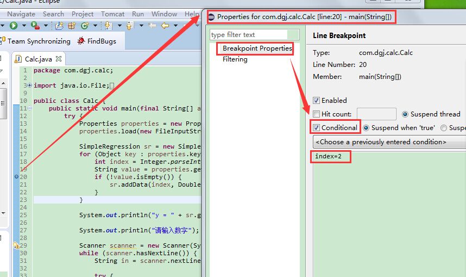This screenshot has height=277, width=466.
Task: Open the Next Annotation dropdown arrow
Action: (119, 26)
